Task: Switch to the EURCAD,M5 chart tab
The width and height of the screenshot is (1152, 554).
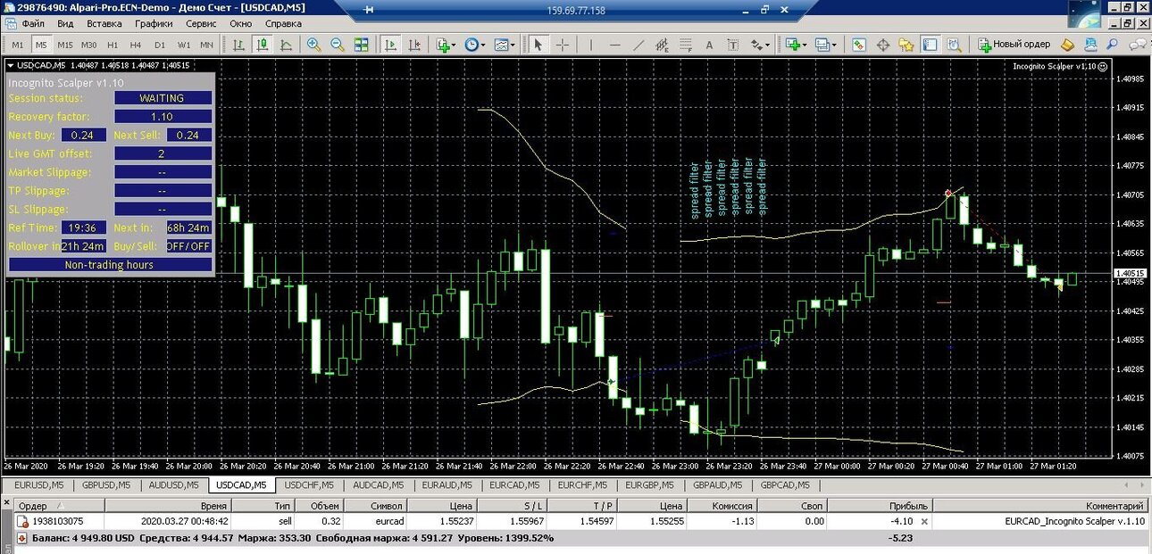Action: [513, 485]
